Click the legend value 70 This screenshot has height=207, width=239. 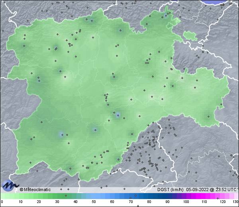(131, 202)
